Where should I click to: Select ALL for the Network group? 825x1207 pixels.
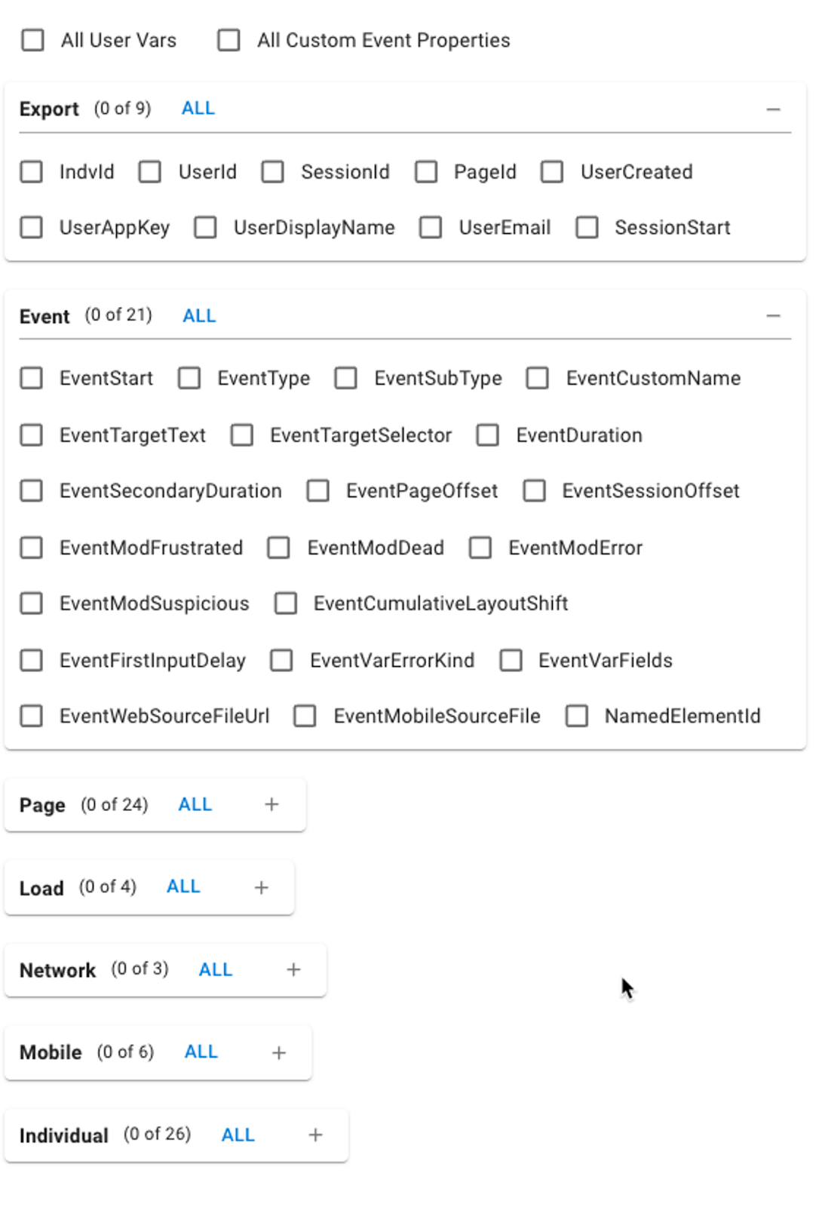[x=215, y=970]
